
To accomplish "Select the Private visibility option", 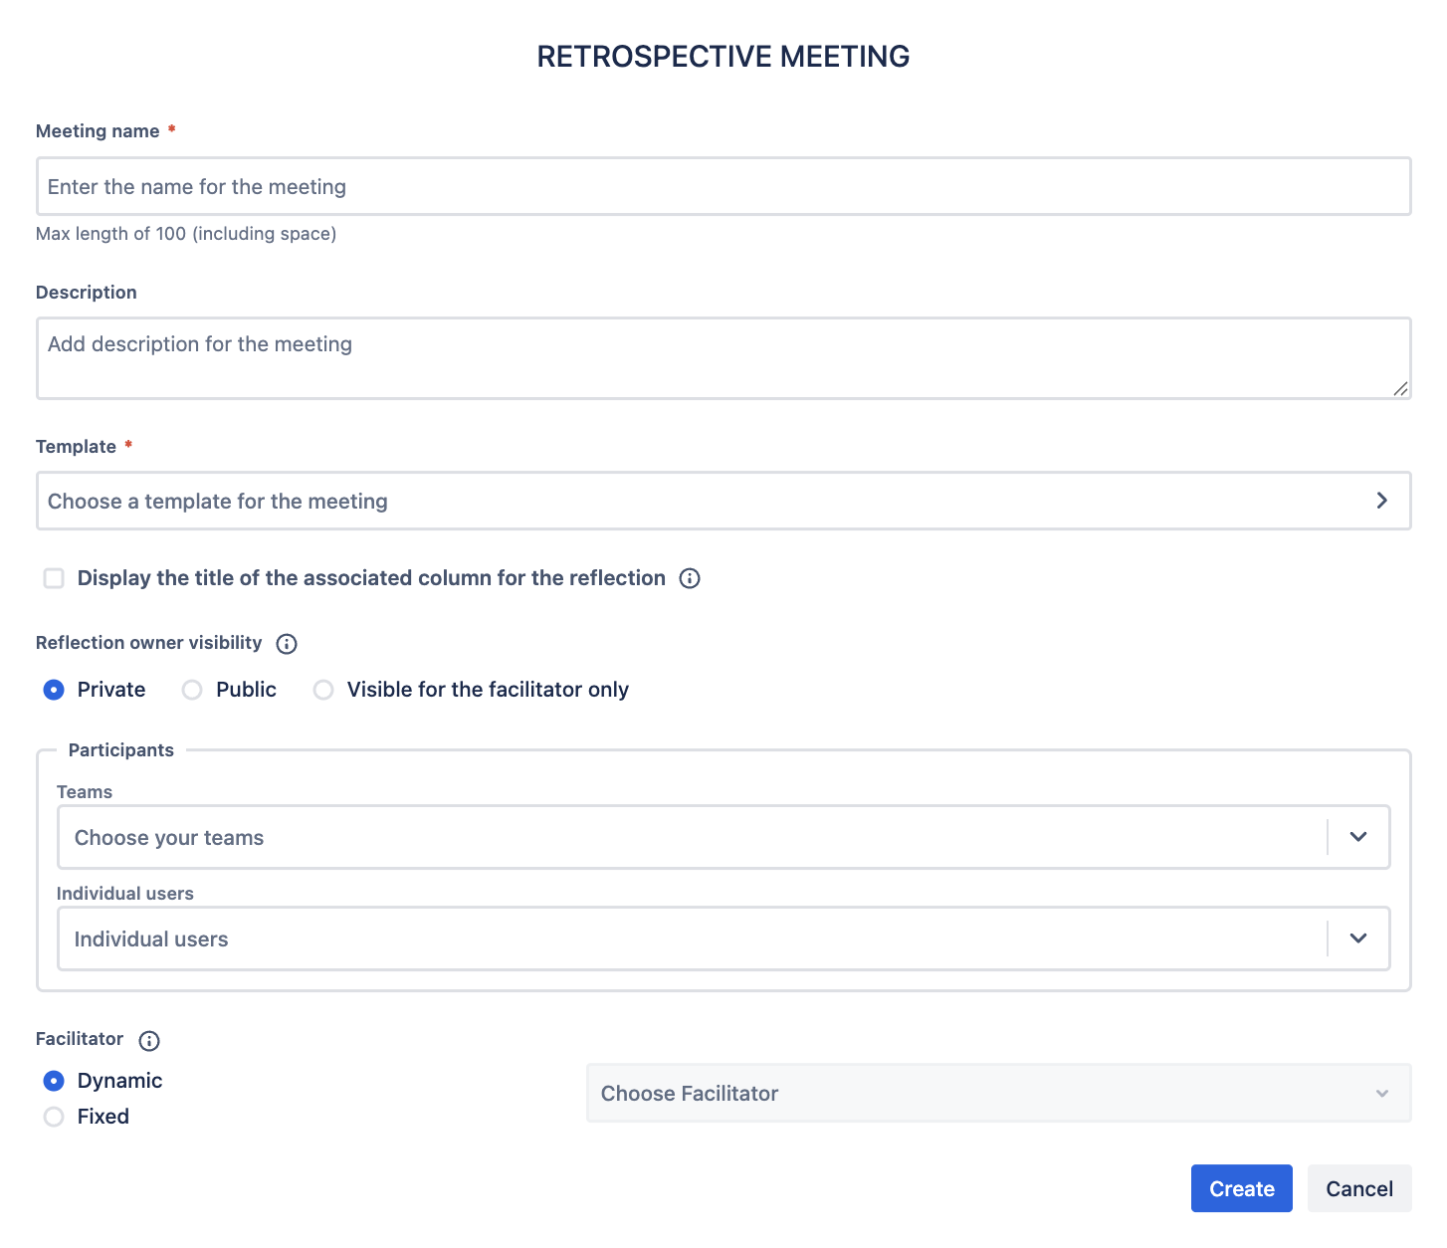I will 54,690.
